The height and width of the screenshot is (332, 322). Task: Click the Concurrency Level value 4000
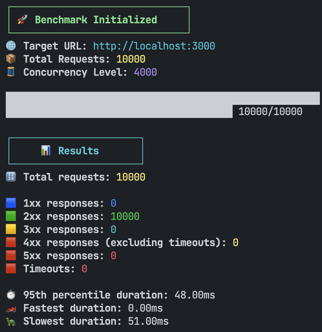click(x=145, y=72)
